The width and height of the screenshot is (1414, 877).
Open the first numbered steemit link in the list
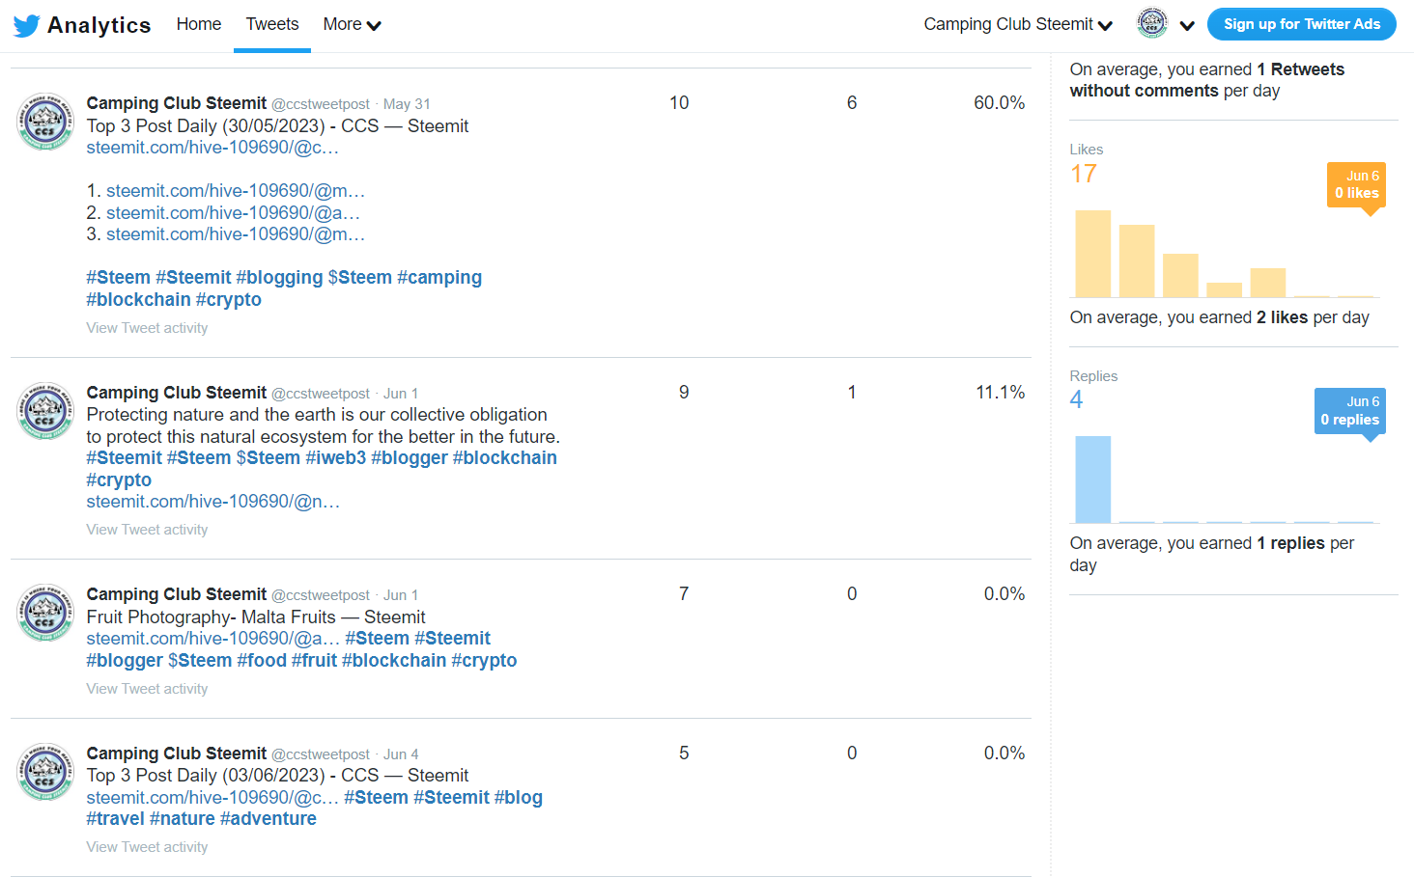[x=236, y=191]
